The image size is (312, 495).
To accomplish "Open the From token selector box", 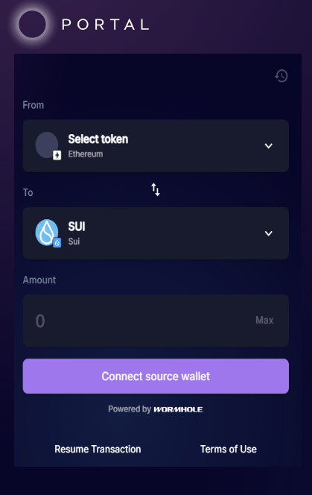I will coord(156,146).
